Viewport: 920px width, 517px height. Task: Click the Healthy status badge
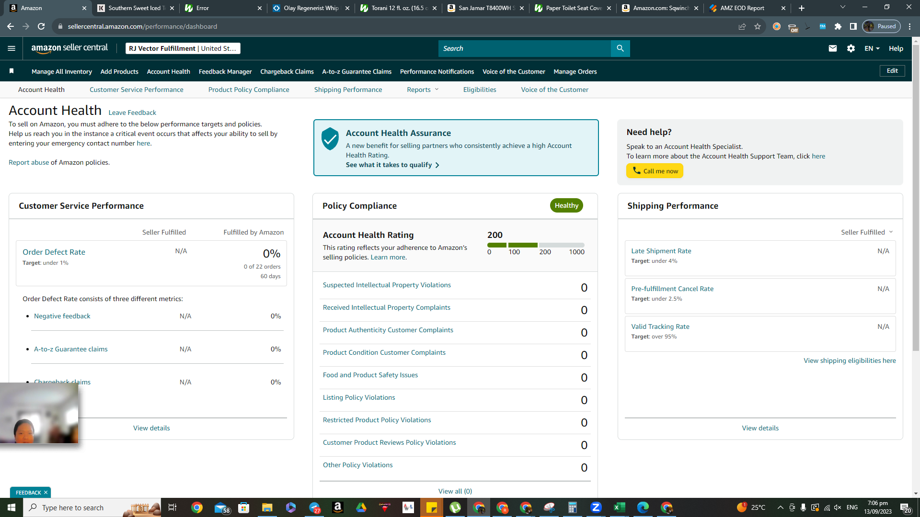(x=566, y=205)
